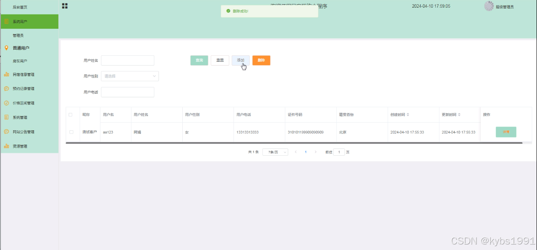Screen dimensions: 537x250
Task: Sort by 创建时间 using sort arrows
Action: pyautogui.click(x=408, y=115)
